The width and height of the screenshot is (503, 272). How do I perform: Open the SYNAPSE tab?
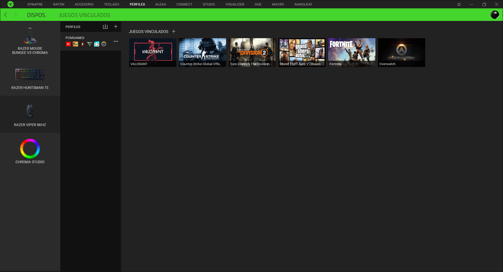point(35,4)
